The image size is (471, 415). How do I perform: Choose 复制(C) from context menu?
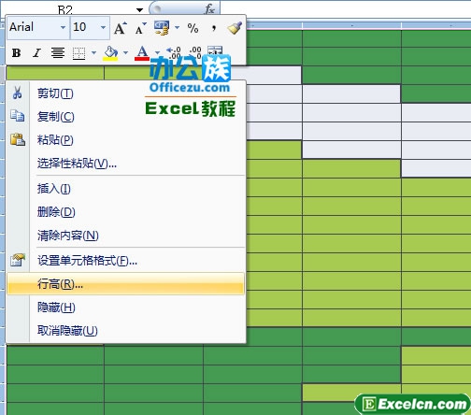[126, 117]
